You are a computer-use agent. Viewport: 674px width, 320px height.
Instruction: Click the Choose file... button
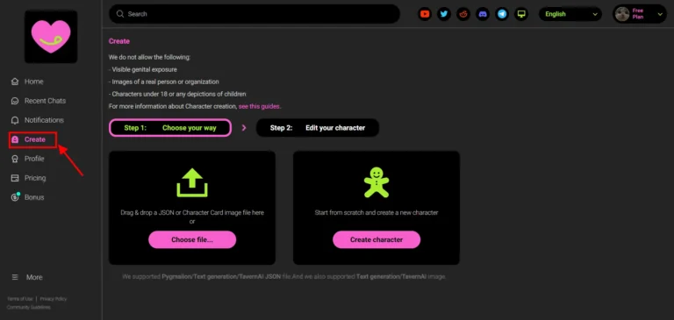(x=192, y=239)
